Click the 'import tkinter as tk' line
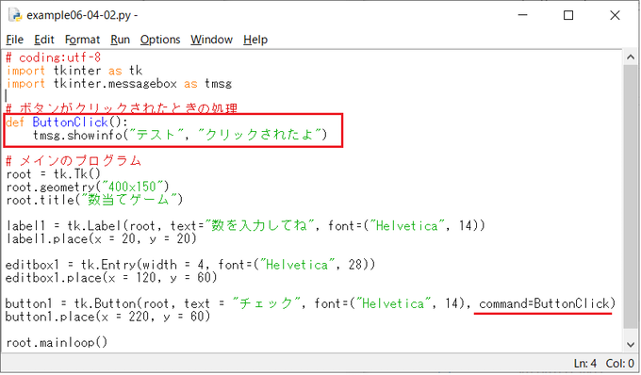Image resolution: width=641 pixels, height=375 pixels. pos(74,71)
